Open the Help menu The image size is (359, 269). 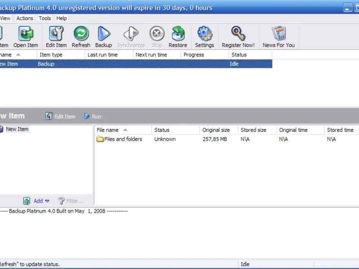[x=61, y=18]
